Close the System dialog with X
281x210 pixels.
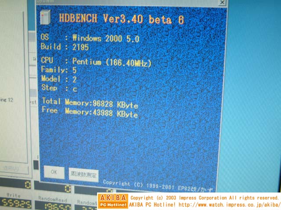[223, 3]
